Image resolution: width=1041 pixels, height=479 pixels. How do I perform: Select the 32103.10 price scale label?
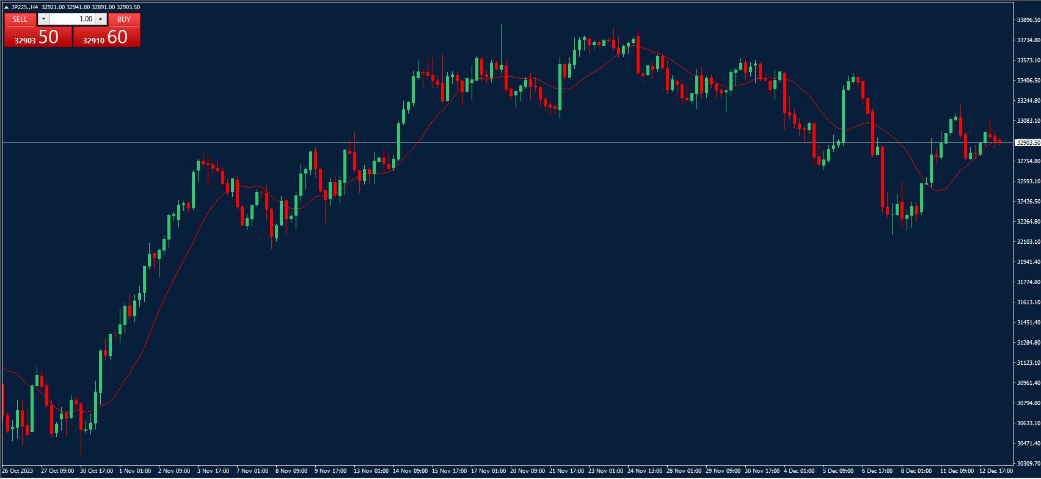(1029, 242)
